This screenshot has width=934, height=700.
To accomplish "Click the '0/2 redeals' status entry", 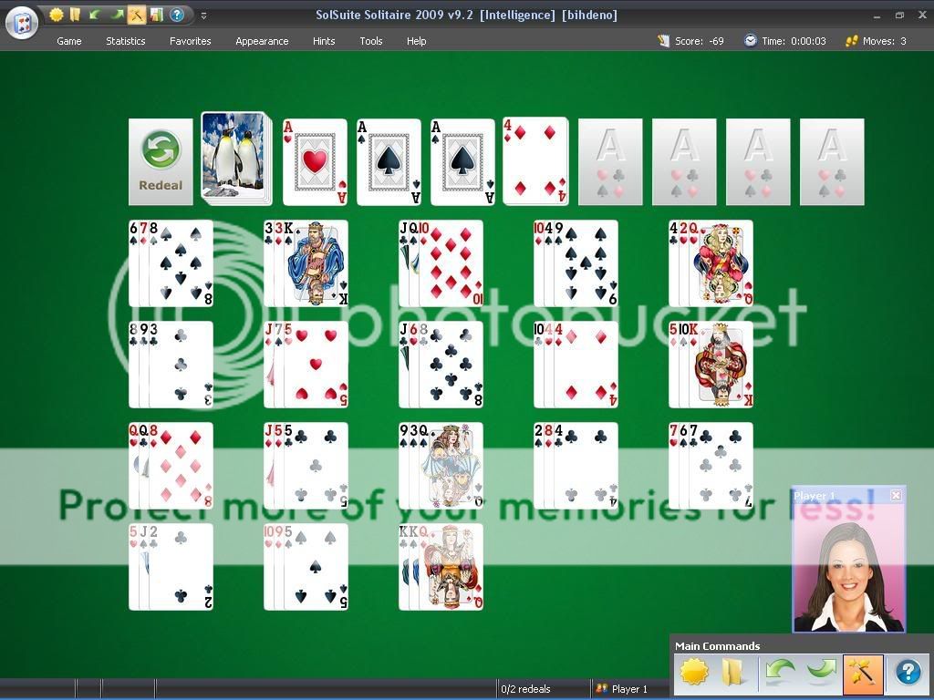I will tap(526, 689).
